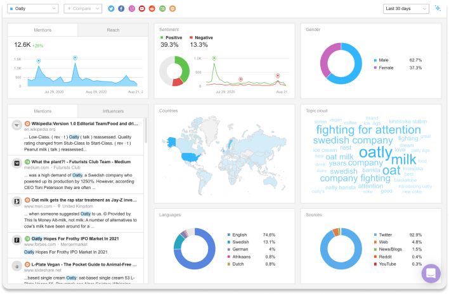The image size is (449, 294).
Task: Click the 12.6K mentions total value
Action: pos(22,45)
